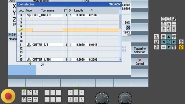The image size is (185, 104).
Task: Cancel the tool selection dialog
Action: pyautogui.click(x=140, y=62)
